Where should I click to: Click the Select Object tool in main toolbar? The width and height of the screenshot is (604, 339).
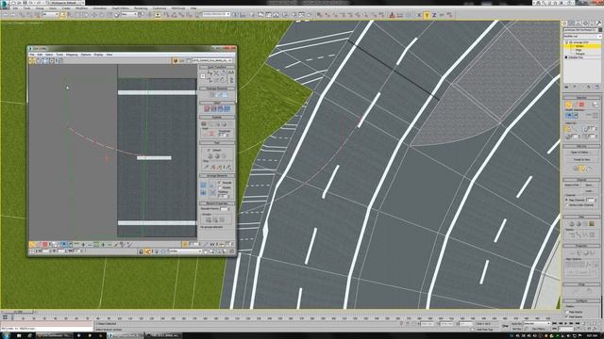point(63,15)
